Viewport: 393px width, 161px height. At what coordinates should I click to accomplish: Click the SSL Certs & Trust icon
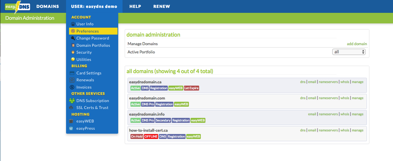tap(71, 108)
